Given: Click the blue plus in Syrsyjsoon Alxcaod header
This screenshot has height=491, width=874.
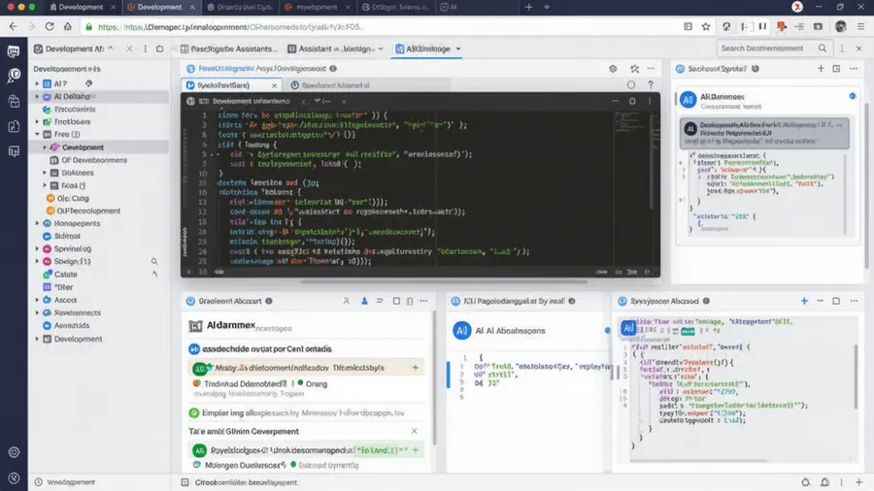Looking at the screenshot, I should tap(804, 301).
